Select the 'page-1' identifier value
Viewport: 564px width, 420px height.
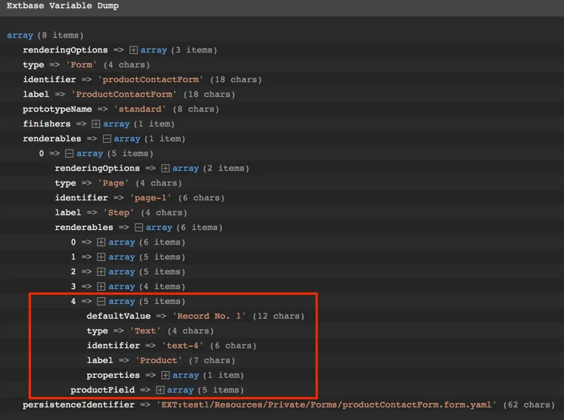150,197
